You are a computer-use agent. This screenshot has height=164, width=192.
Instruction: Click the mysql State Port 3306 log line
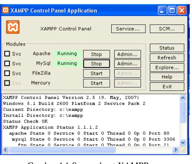tap(93, 139)
